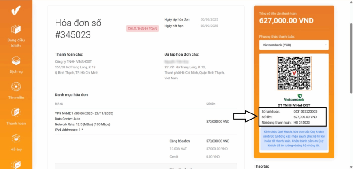
Task: Select Tên miền menu label
Action: coord(15,98)
